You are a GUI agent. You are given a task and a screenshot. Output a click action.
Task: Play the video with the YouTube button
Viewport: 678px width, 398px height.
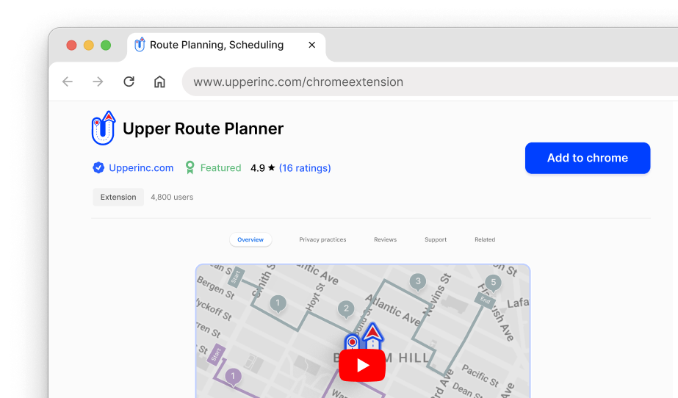tap(362, 366)
